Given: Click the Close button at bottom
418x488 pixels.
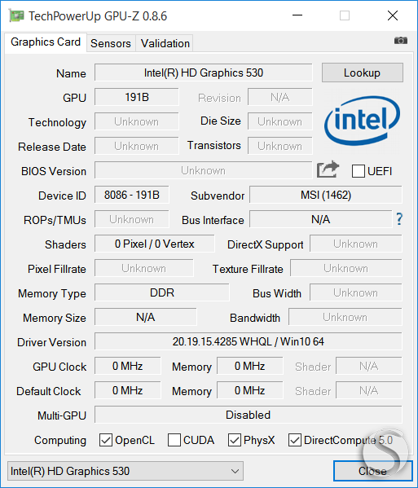Looking at the screenshot, I should [x=372, y=471].
